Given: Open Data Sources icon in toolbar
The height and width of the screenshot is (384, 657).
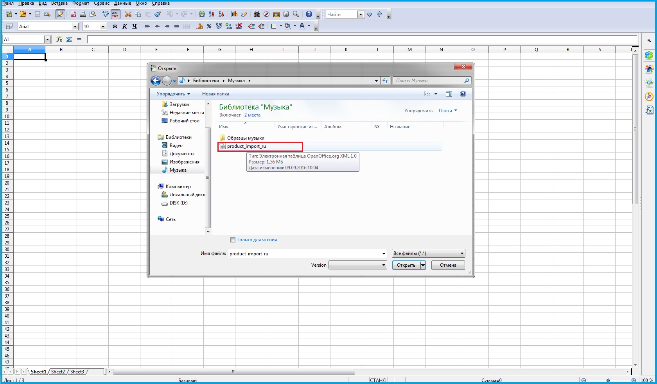Looking at the screenshot, I should coord(286,14).
